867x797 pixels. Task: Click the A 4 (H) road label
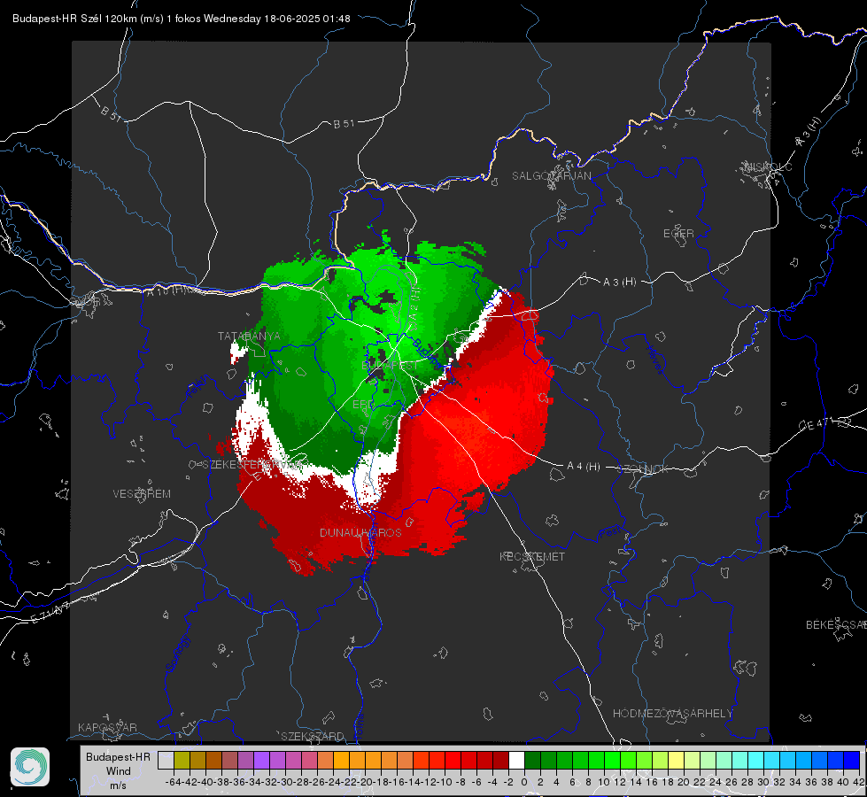(x=584, y=467)
